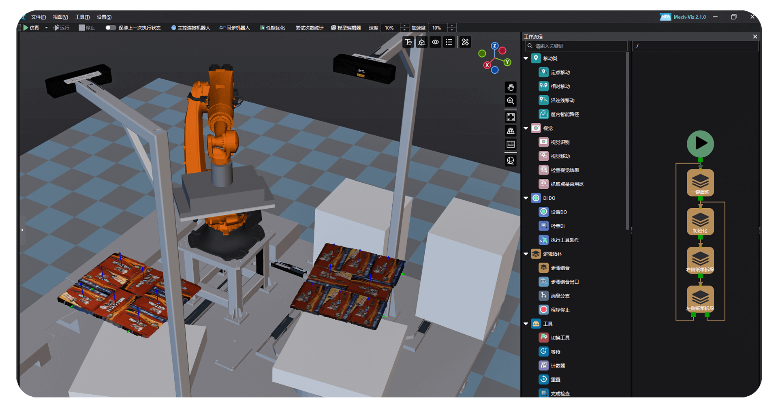Click the perspective grid icon
This screenshot has height=406, width=778.
(x=511, y=131)
